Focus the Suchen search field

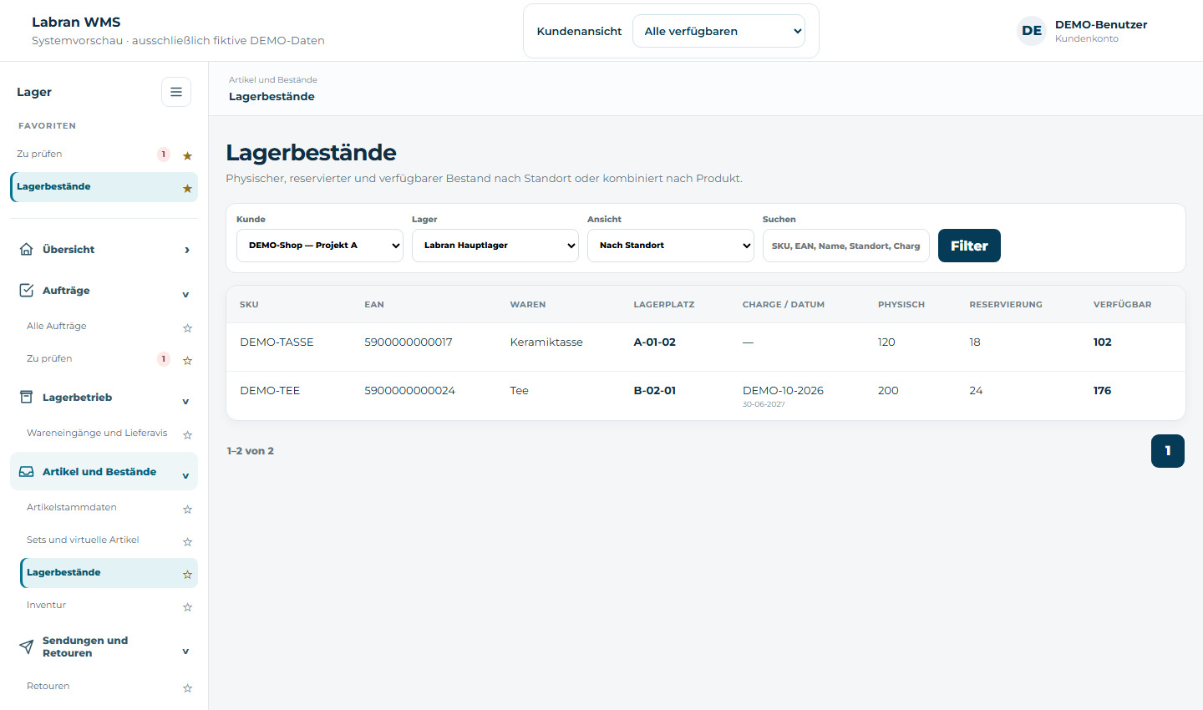[x=846, y=246]
